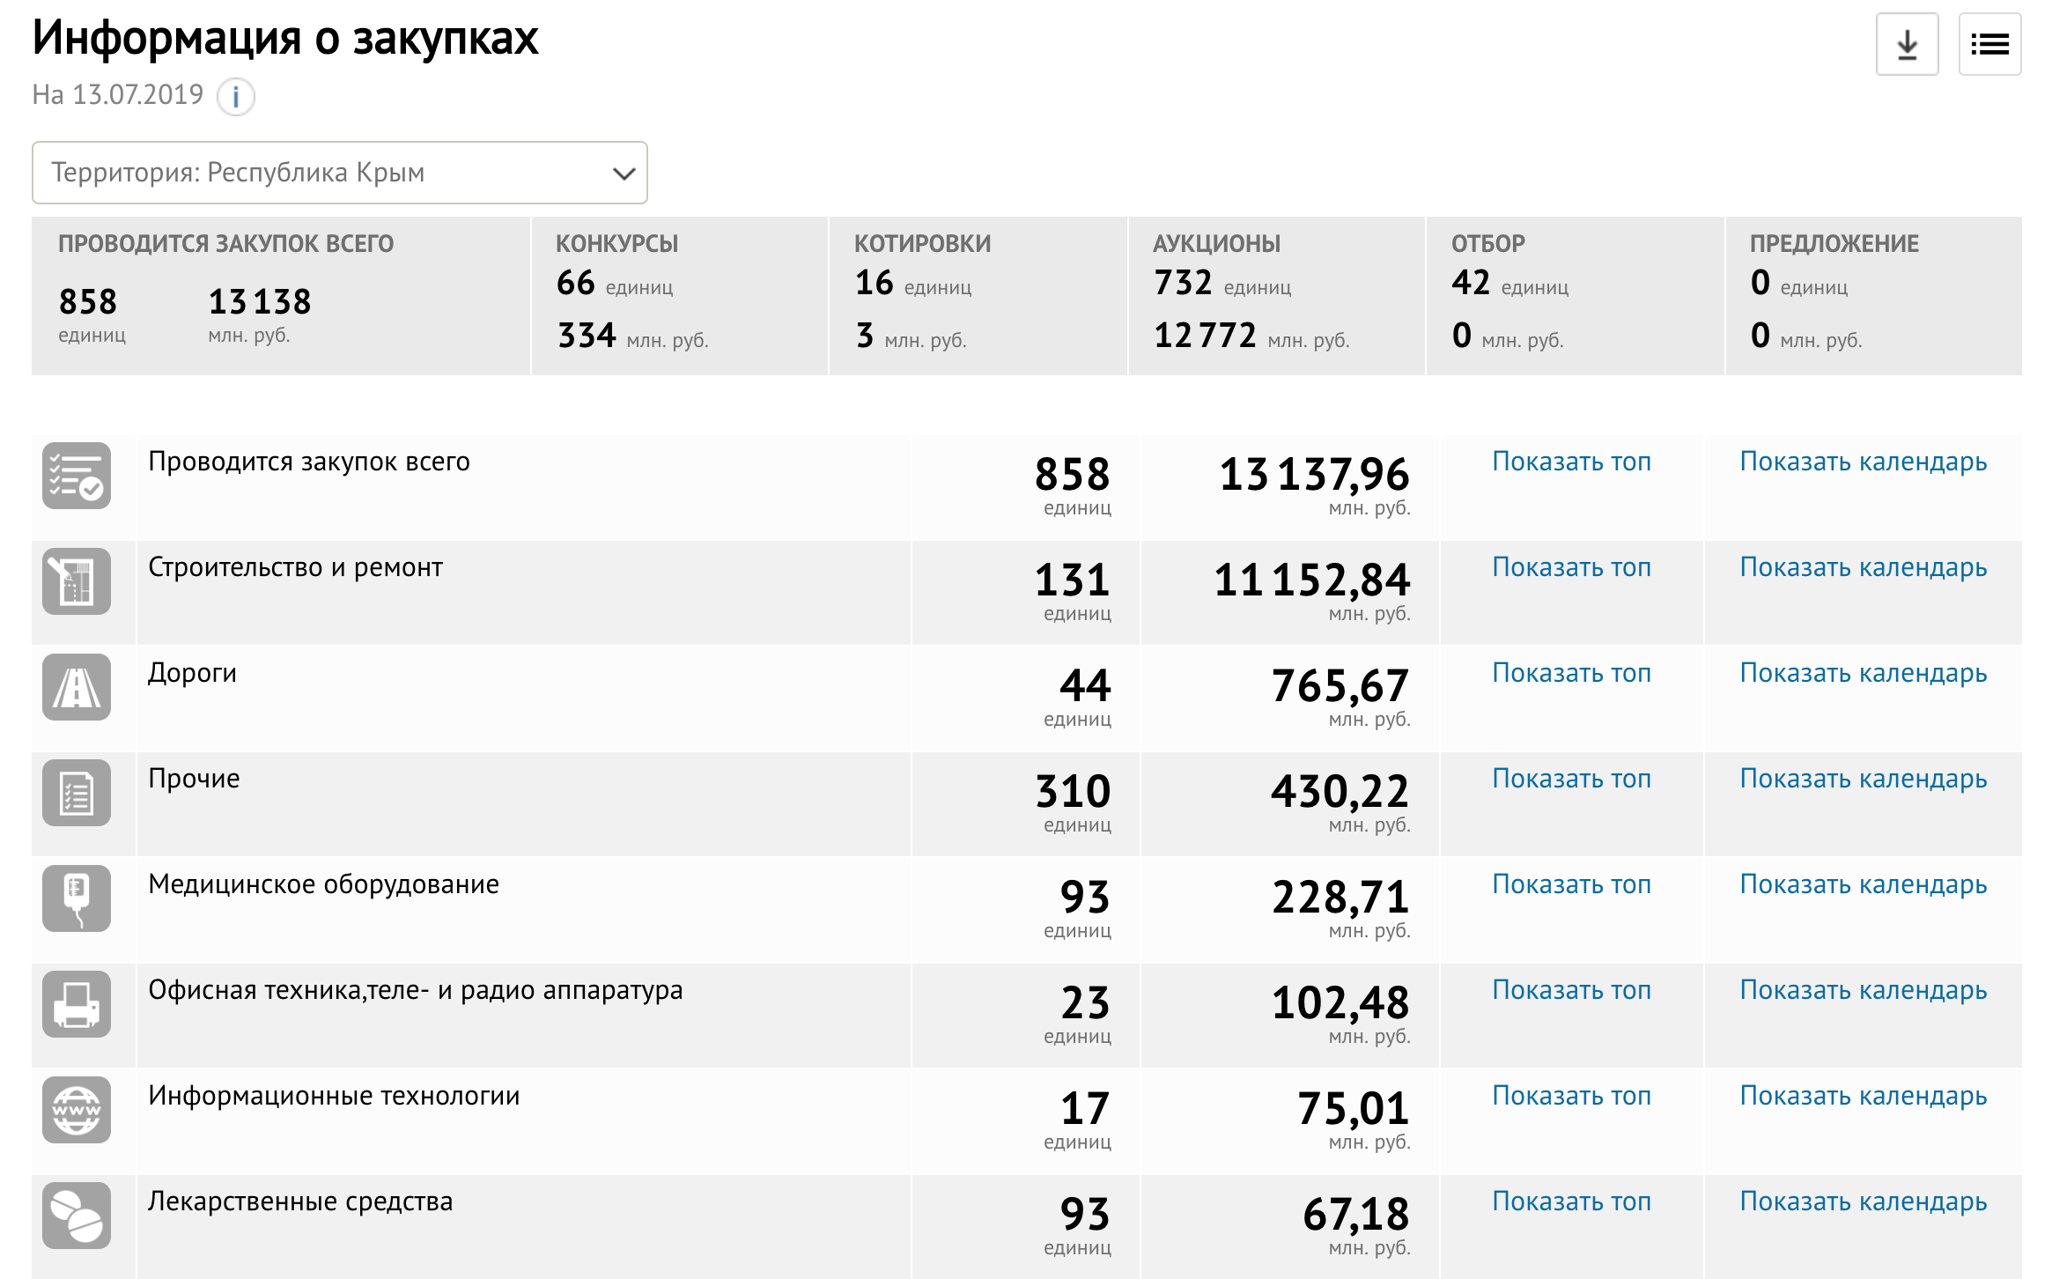Open the list view icon
Image resolution: width=2052 pixels, height=1279 pixels.
point(1989,44)
